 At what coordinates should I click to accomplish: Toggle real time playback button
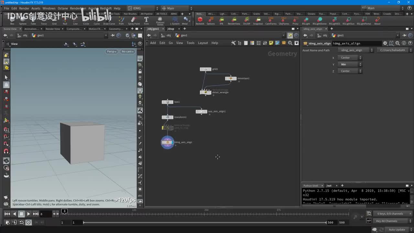[29, 222]
